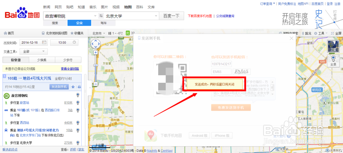Click 下载百度手机地图 link
Image resolution: width=343 pixels, height=153 pixels.
click(200, 16)
